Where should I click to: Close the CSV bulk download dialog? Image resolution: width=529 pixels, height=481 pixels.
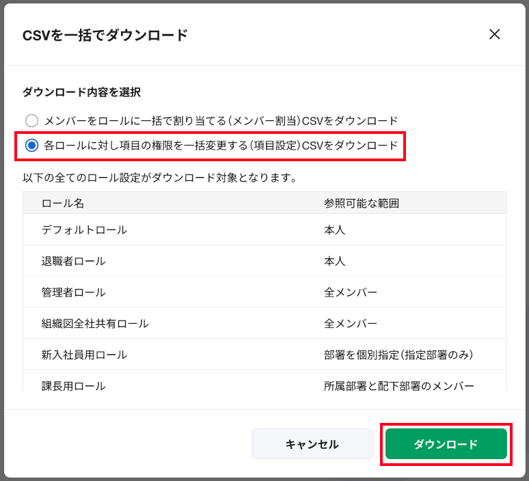click(x=494, y=35)
